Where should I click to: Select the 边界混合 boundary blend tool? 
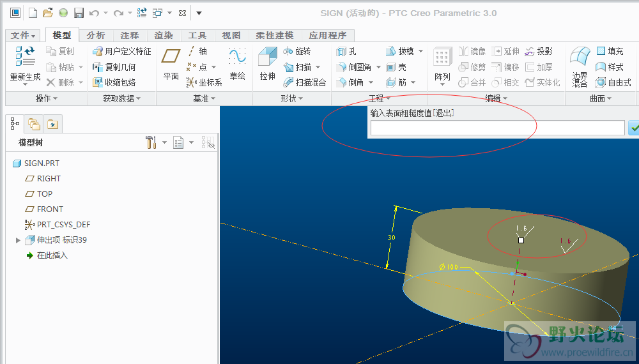[x=580, y=67]
